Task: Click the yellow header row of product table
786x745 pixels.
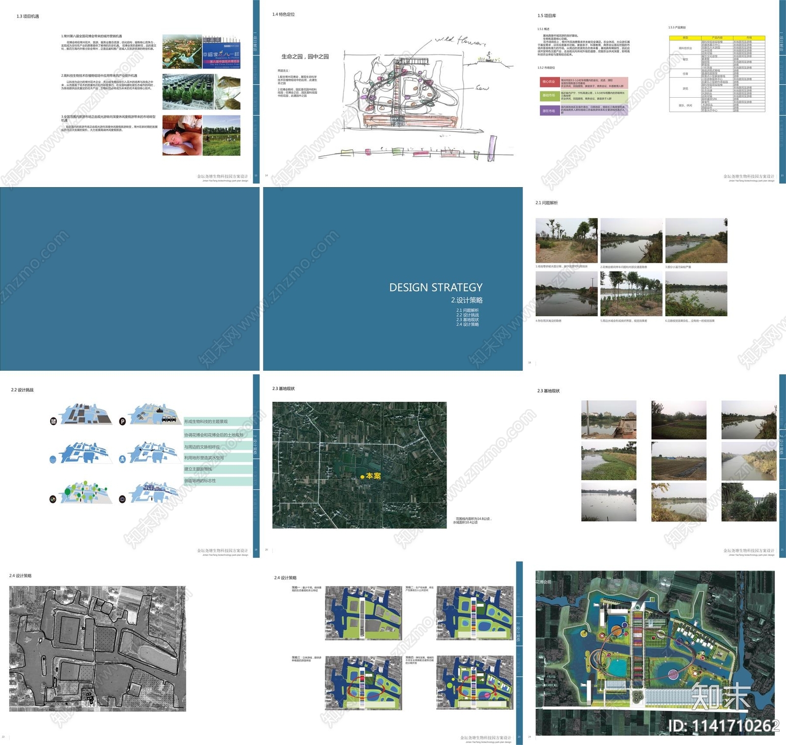Action: coord(717,38)
